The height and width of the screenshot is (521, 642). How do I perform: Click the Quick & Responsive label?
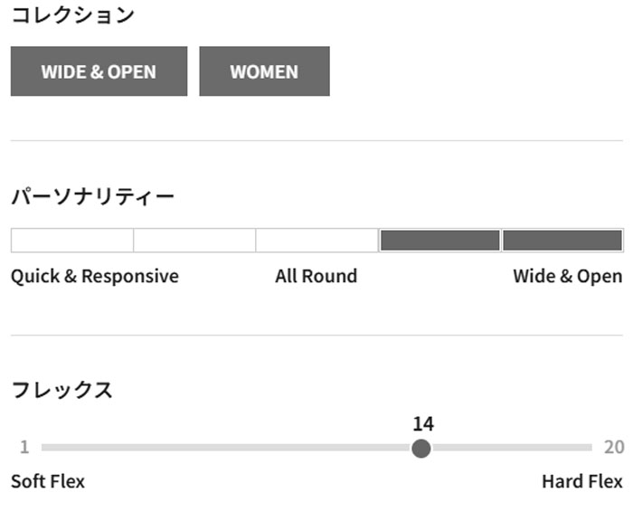coord(95,277)
